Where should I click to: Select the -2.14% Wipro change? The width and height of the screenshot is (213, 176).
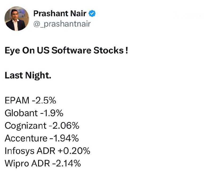(x=66, y=163)
